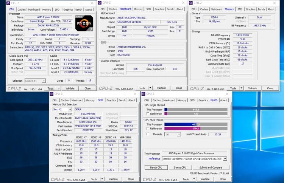Enable Multi Thread Reference checkbox
The height and width of the screenshot is (183, 284).
click(148, 129)
